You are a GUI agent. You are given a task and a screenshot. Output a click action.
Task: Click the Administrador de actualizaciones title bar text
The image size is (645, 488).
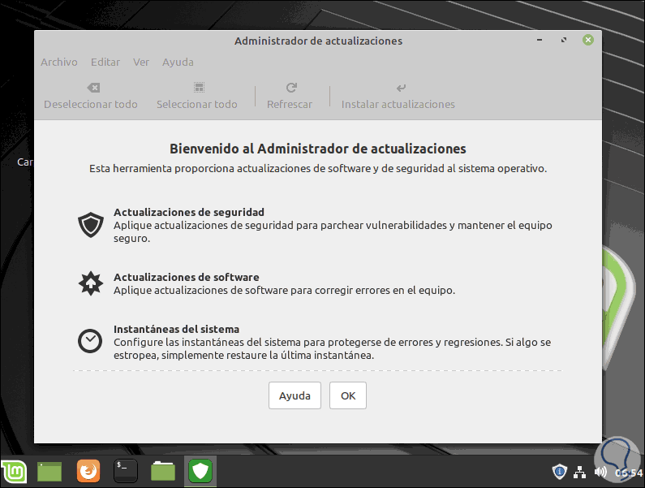(x=318, y=41)
